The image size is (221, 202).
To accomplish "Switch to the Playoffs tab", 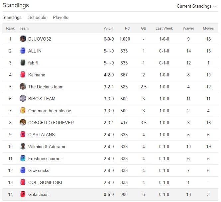I will pyautogui.click(x=60, y=17).
